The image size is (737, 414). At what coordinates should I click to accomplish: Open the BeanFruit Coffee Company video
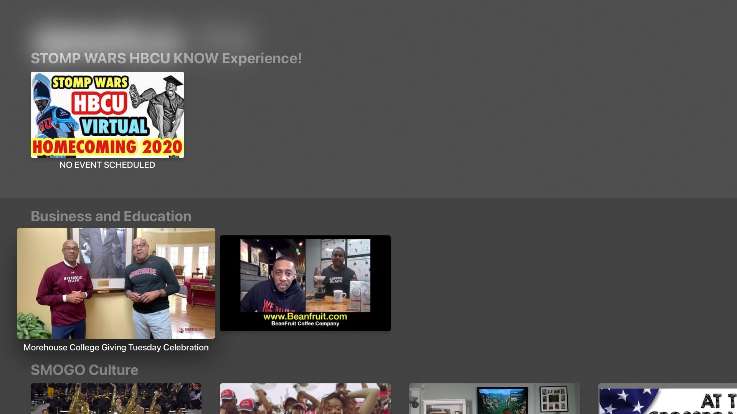coord(305,283)
